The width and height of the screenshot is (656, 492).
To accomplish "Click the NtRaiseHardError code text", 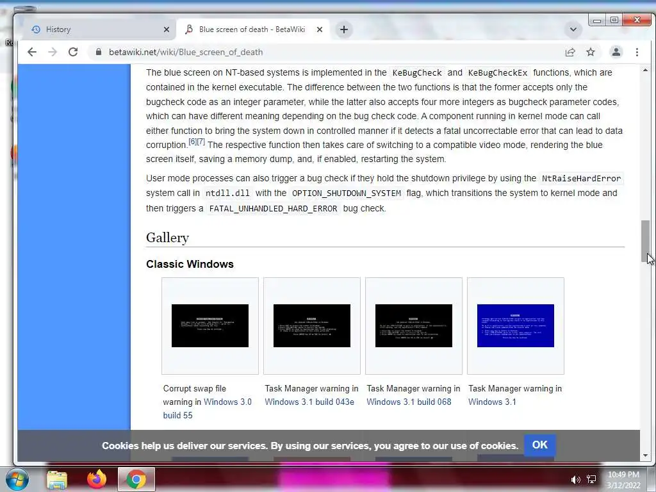I will 581,179.
